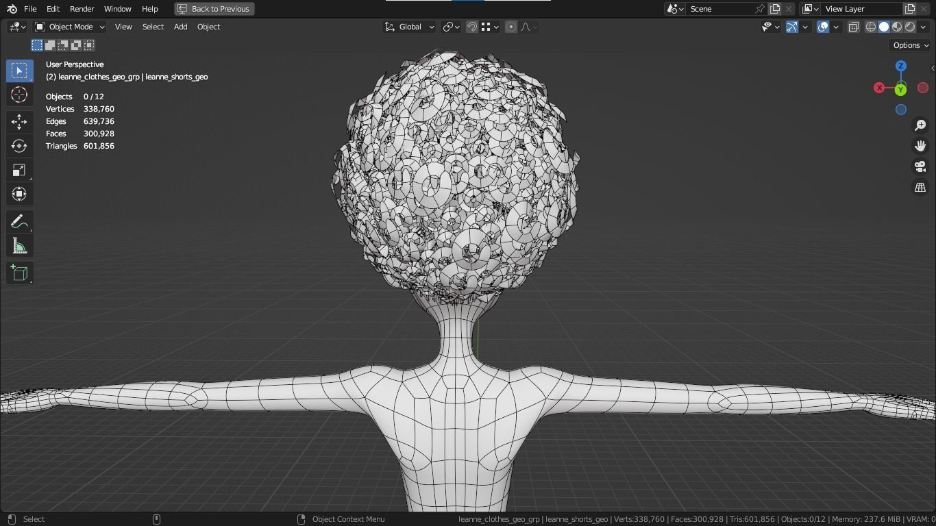Open the viewport View menu

pyautogui.click(x=123, y=27)
